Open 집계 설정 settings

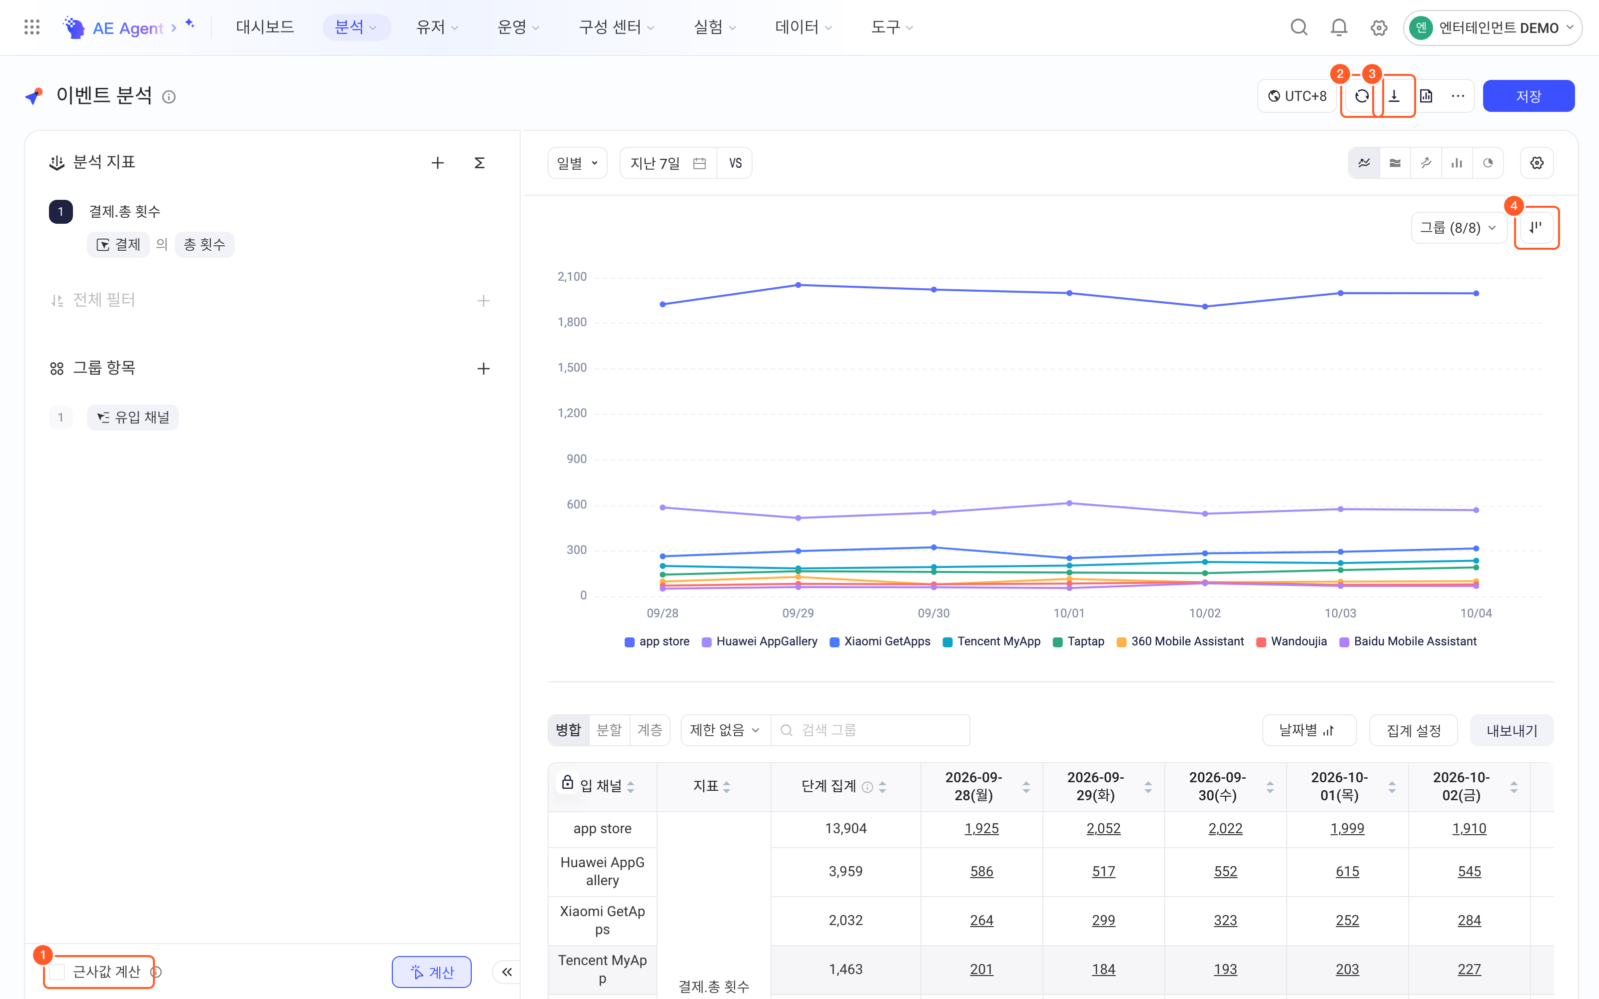(1413, 731)
